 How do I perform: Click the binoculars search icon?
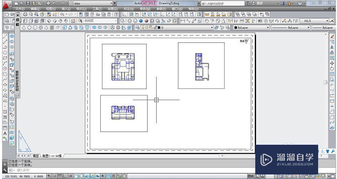(248, 3)
